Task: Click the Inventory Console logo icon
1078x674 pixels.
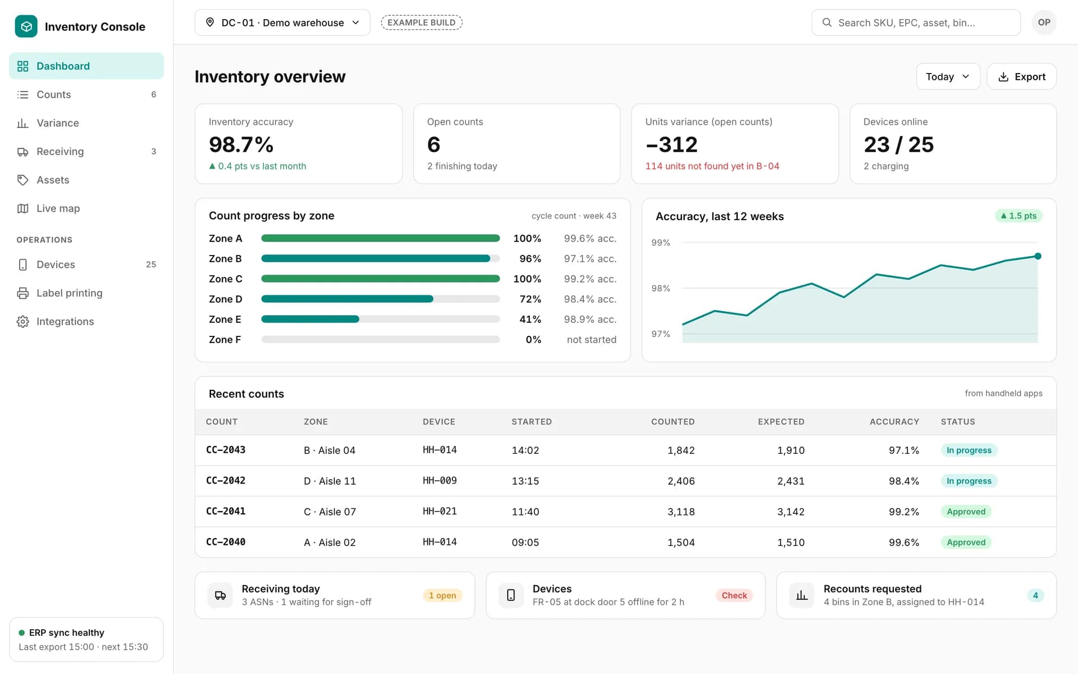Action: pos(26,26)
